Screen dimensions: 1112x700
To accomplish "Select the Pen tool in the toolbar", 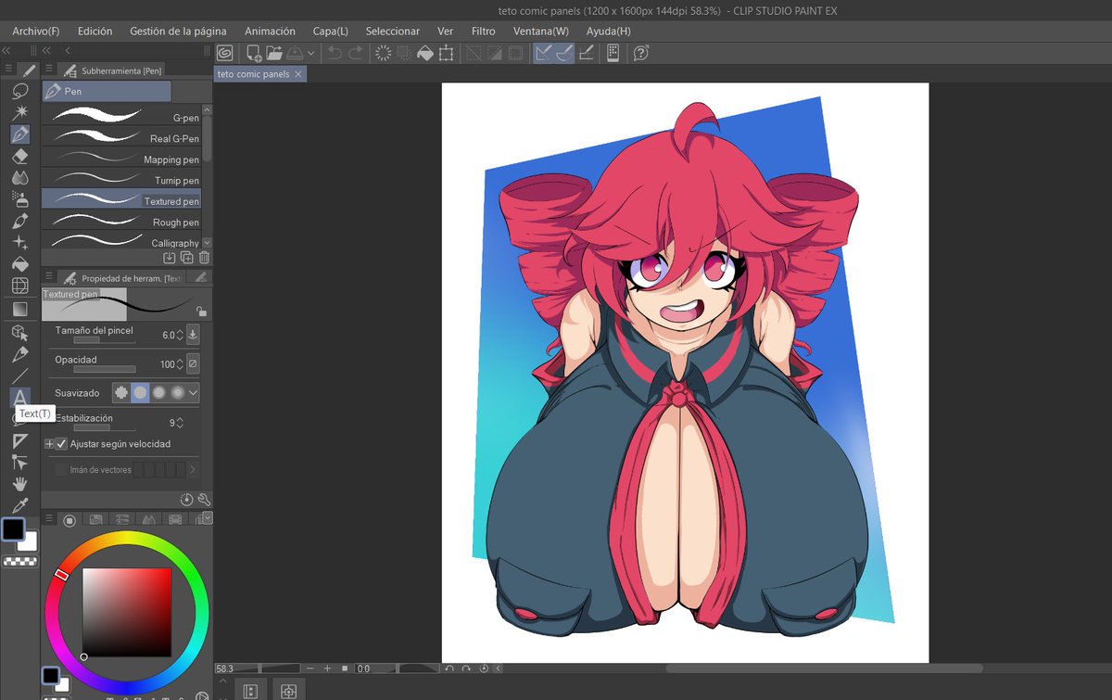I will tap(20, 135).
